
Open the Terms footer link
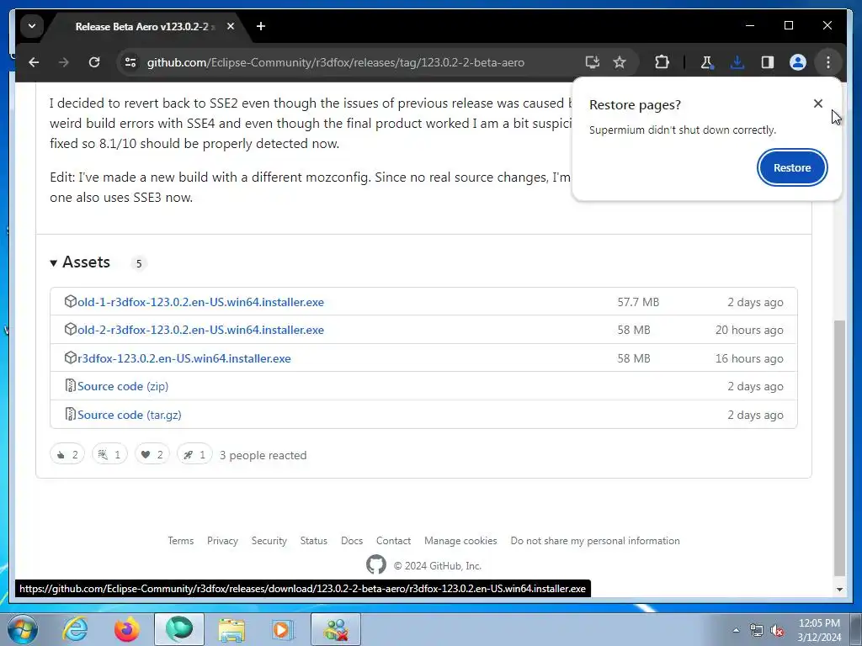click(181, 541)
